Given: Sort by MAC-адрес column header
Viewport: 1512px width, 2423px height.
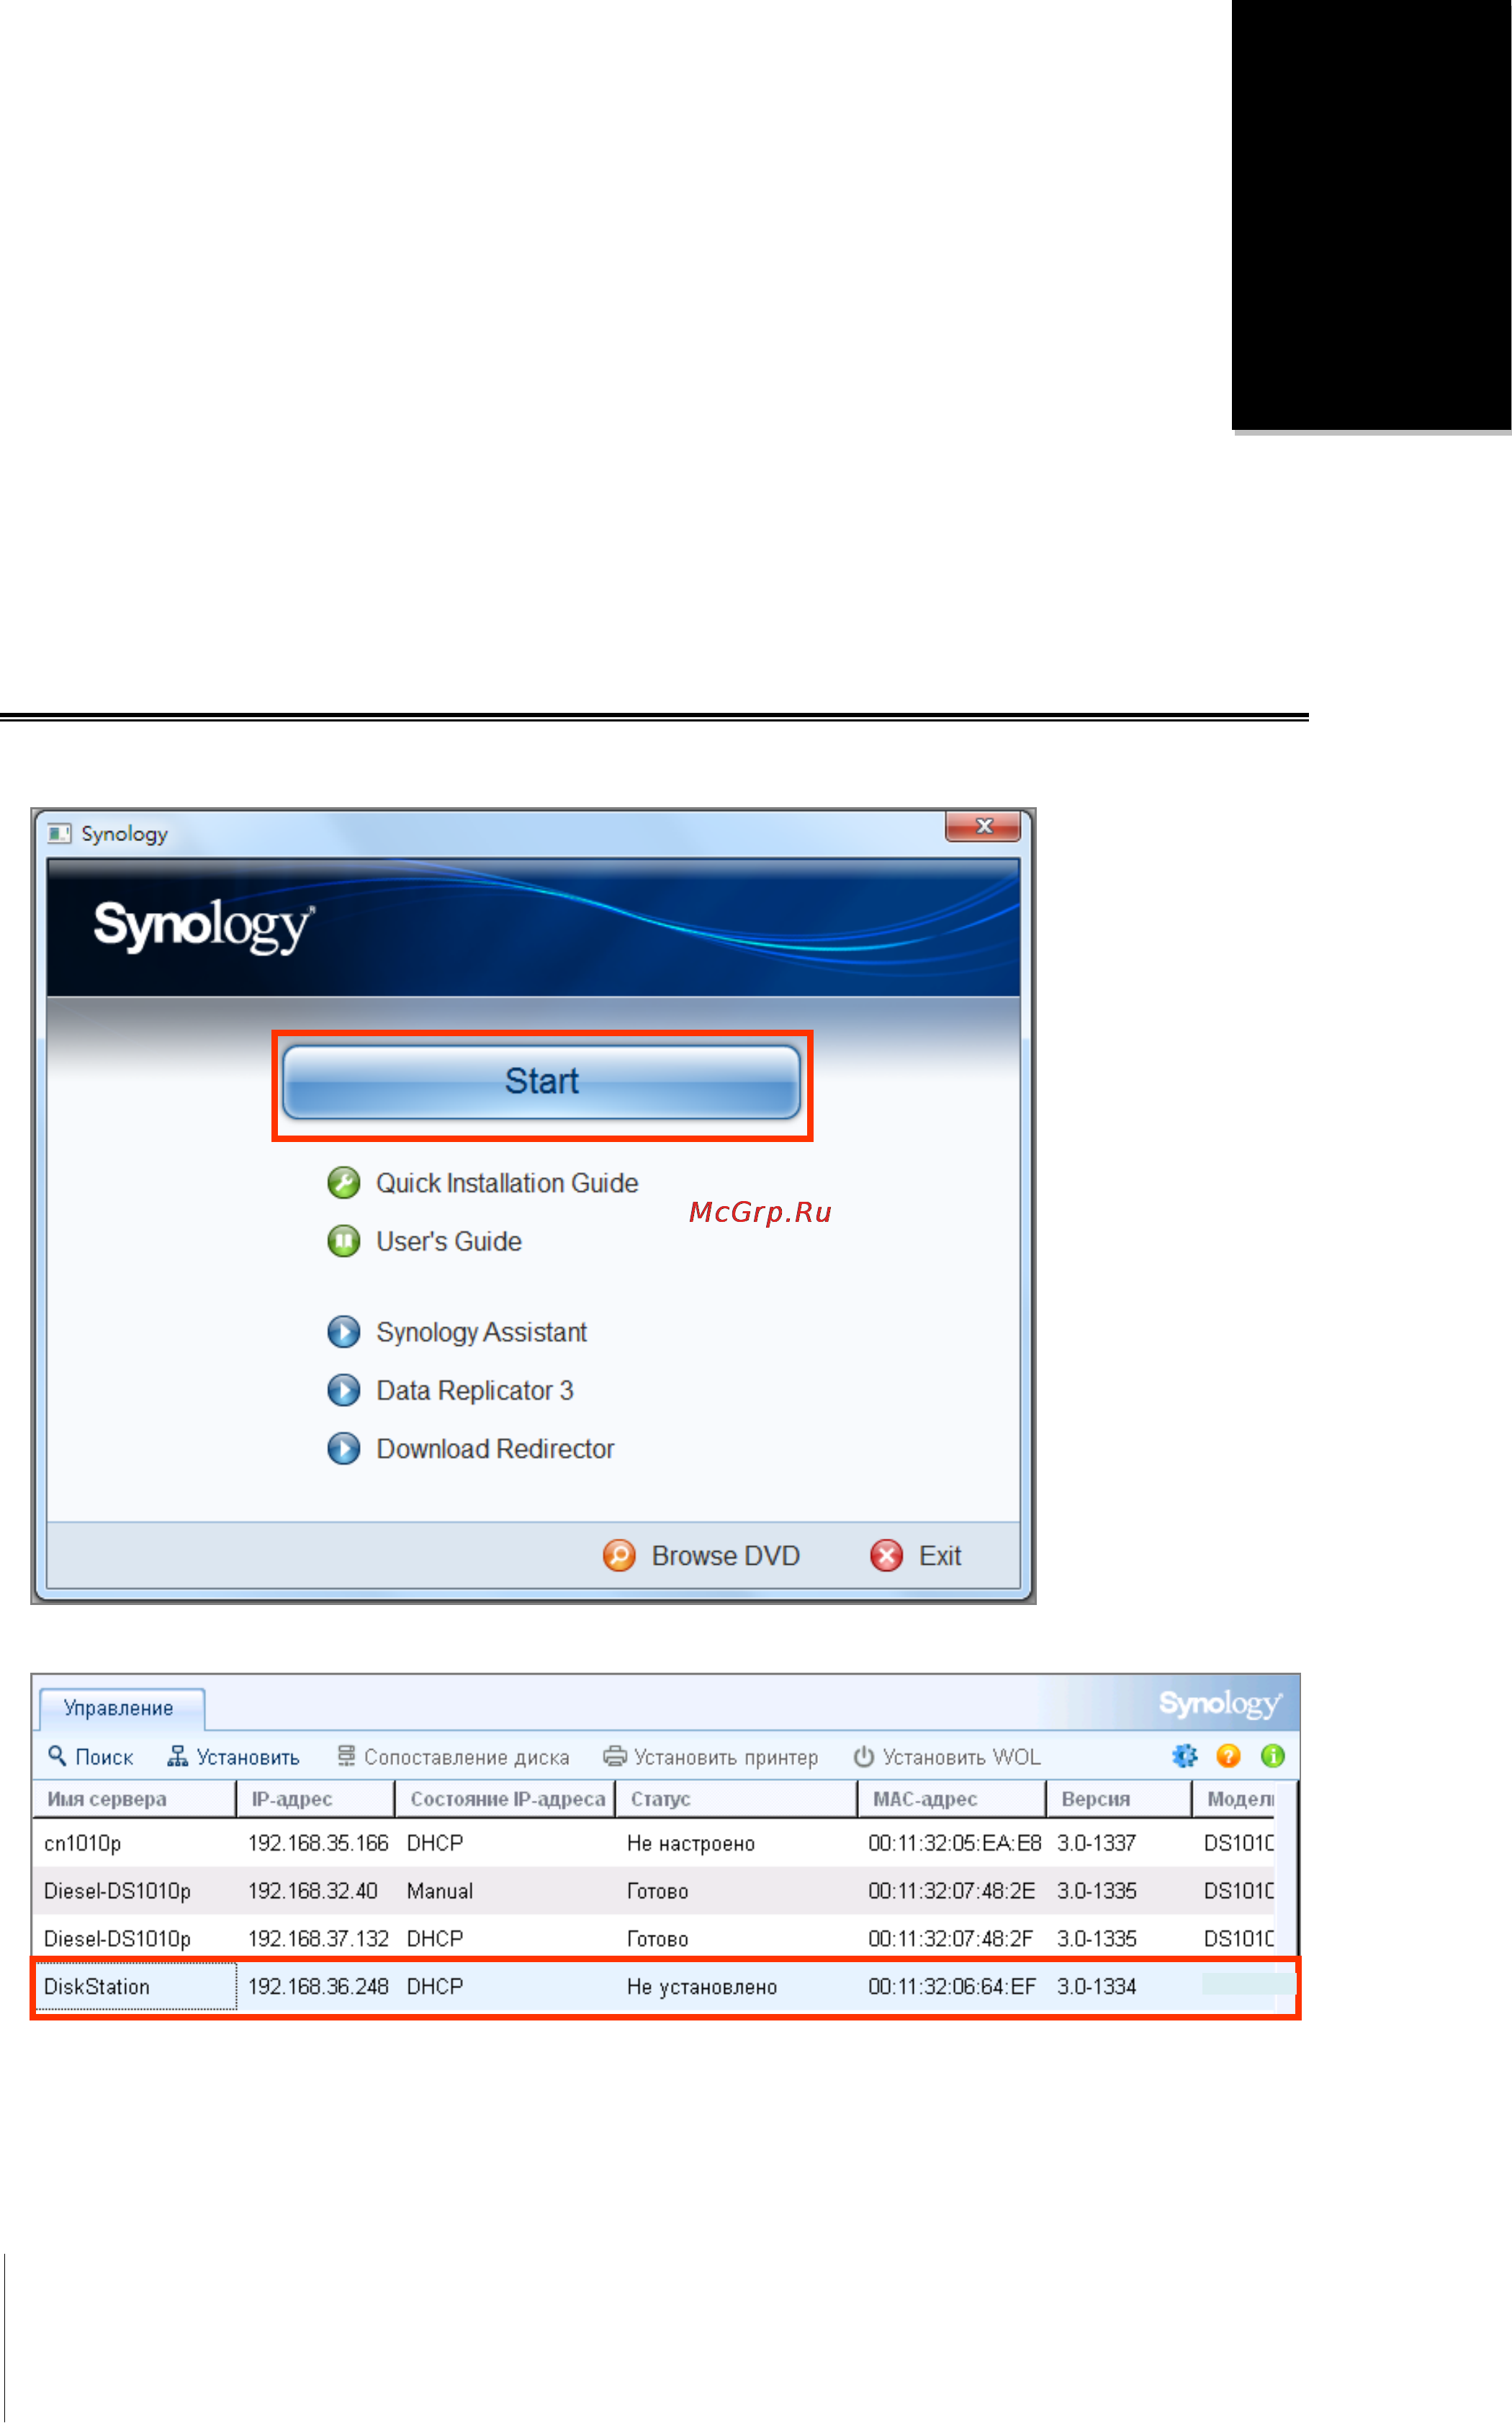Looking at the screenshot, I should pyautogui.click(x=953, y=1799).
